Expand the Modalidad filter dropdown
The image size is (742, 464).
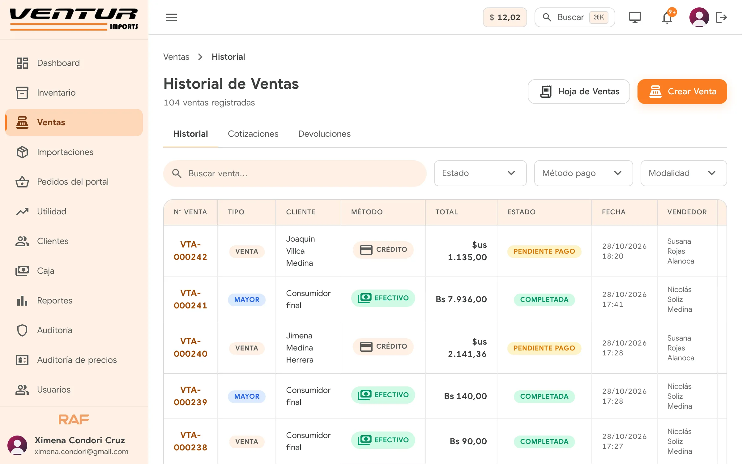[x=684, y=173]
